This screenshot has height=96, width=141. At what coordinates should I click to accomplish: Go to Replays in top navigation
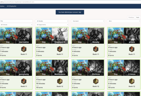[2, 6]
